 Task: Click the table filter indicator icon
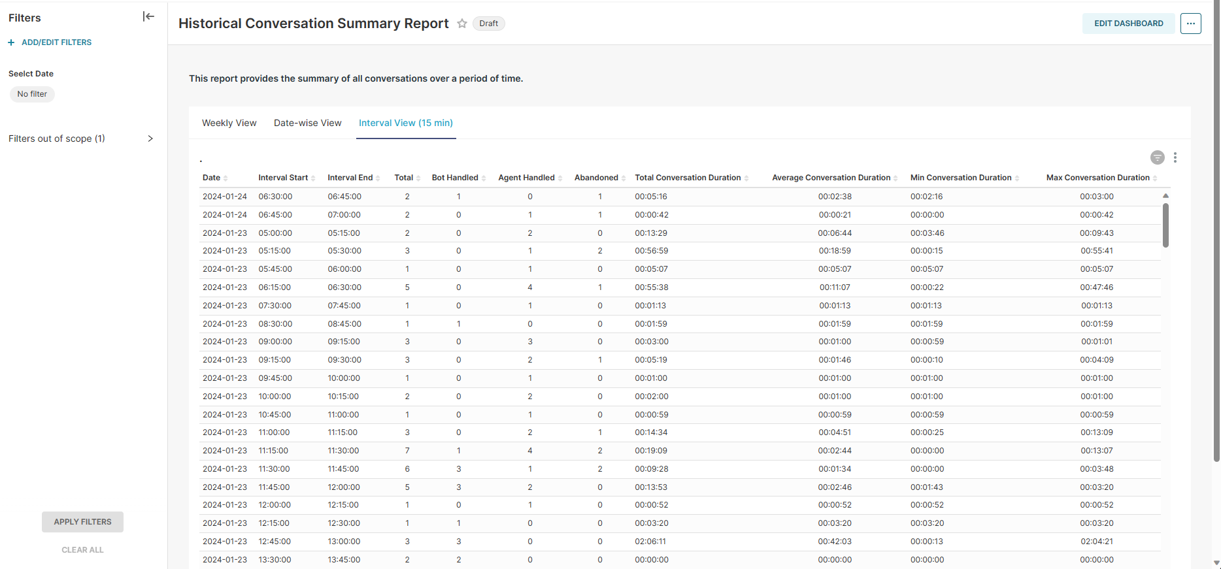1157,157
